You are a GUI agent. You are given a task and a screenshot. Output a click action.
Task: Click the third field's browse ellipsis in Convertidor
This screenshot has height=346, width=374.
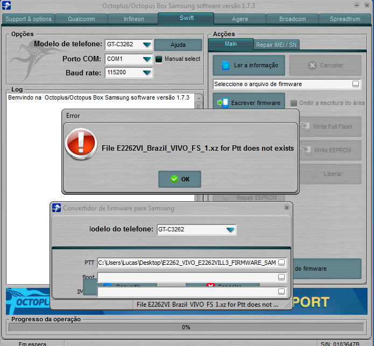281,292
